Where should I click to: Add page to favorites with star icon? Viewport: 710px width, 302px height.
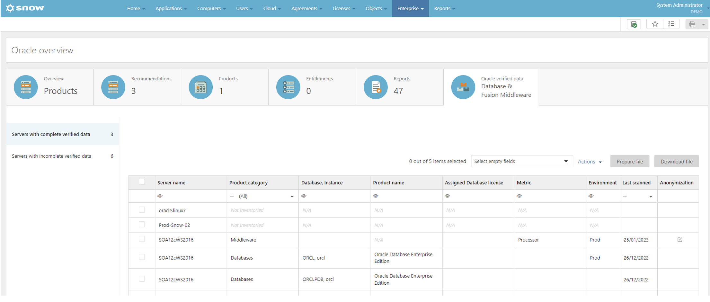[655, 24]
